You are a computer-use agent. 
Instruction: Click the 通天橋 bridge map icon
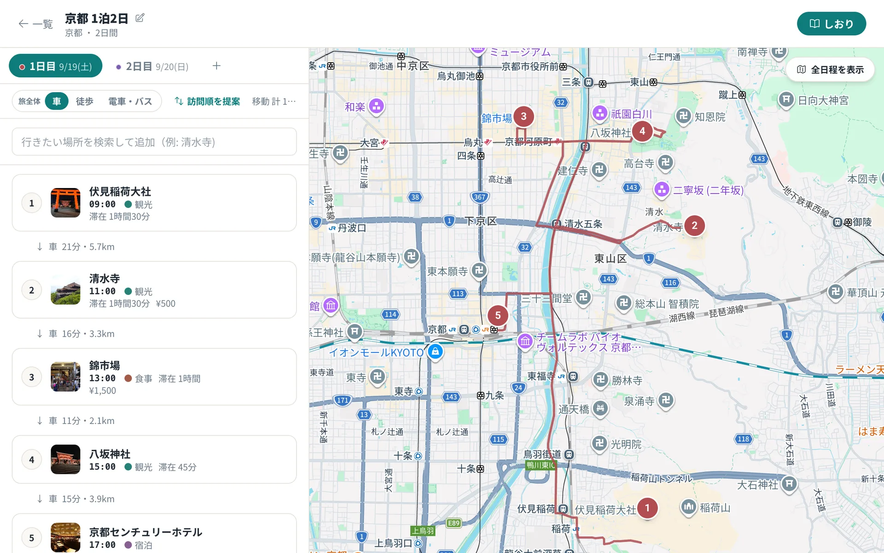pyautogui.click(x=600, y=408)
